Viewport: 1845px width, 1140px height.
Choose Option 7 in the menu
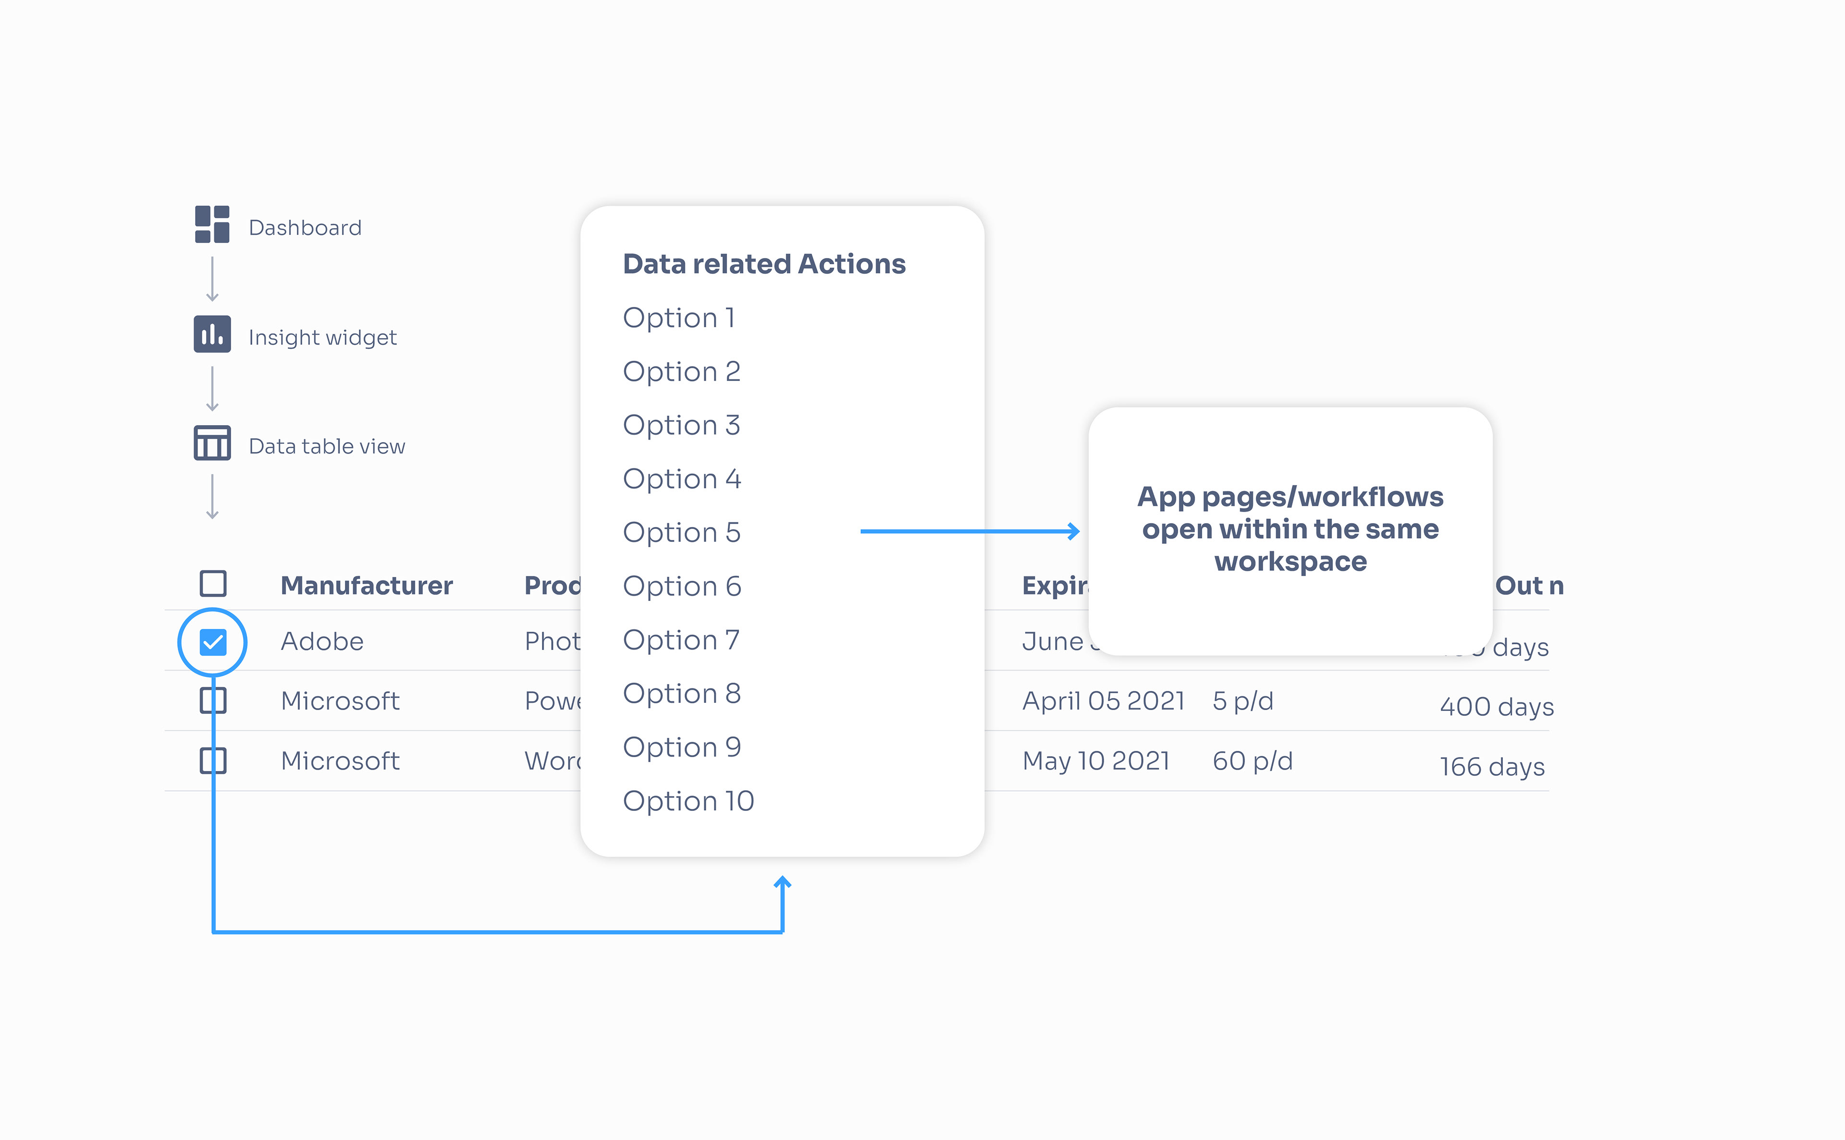(x=681, y=640)
